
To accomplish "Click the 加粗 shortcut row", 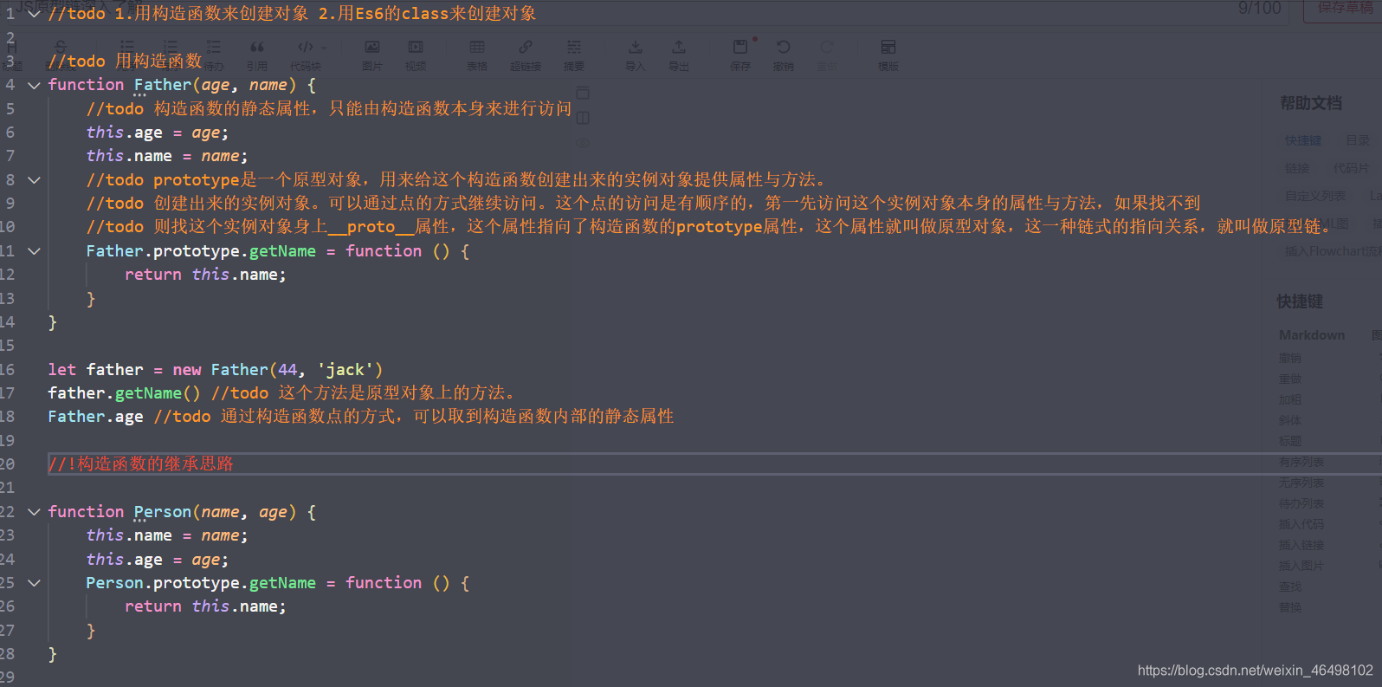I will tap(1290, 399).
